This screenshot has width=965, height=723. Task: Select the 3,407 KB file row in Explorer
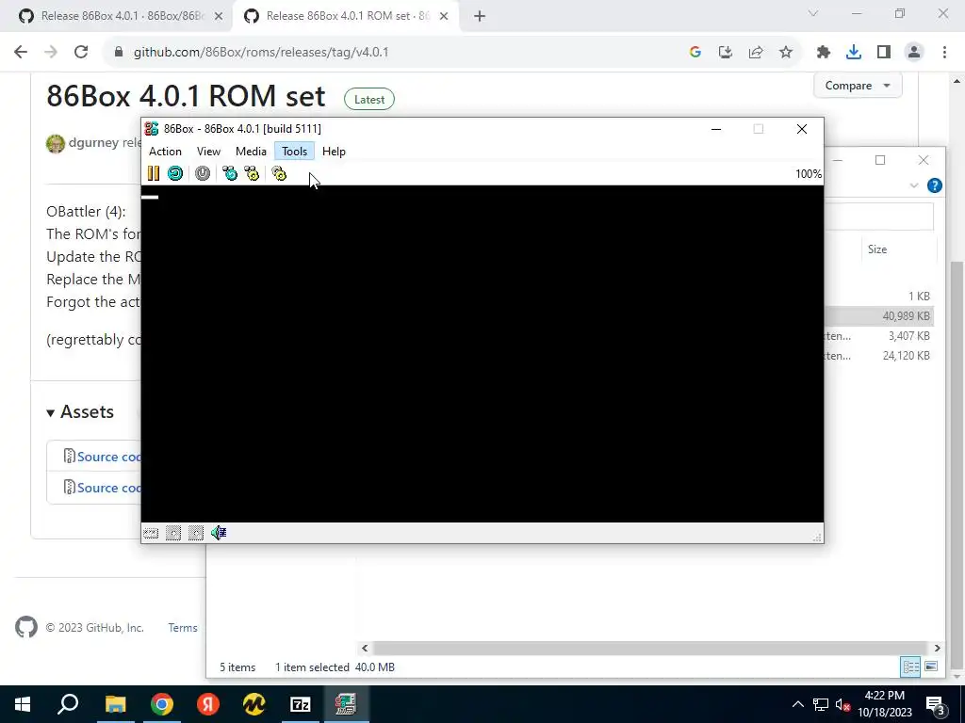879,336
